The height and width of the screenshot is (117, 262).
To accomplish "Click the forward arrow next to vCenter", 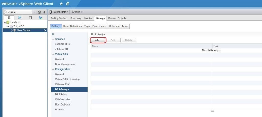I will 34,12.
